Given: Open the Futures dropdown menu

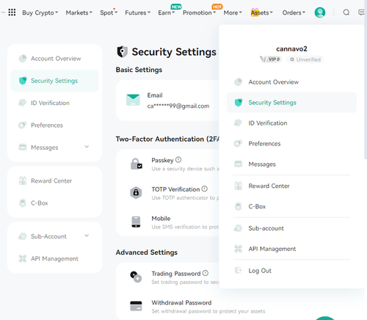Looking at the screenshot, I should 137,12.
